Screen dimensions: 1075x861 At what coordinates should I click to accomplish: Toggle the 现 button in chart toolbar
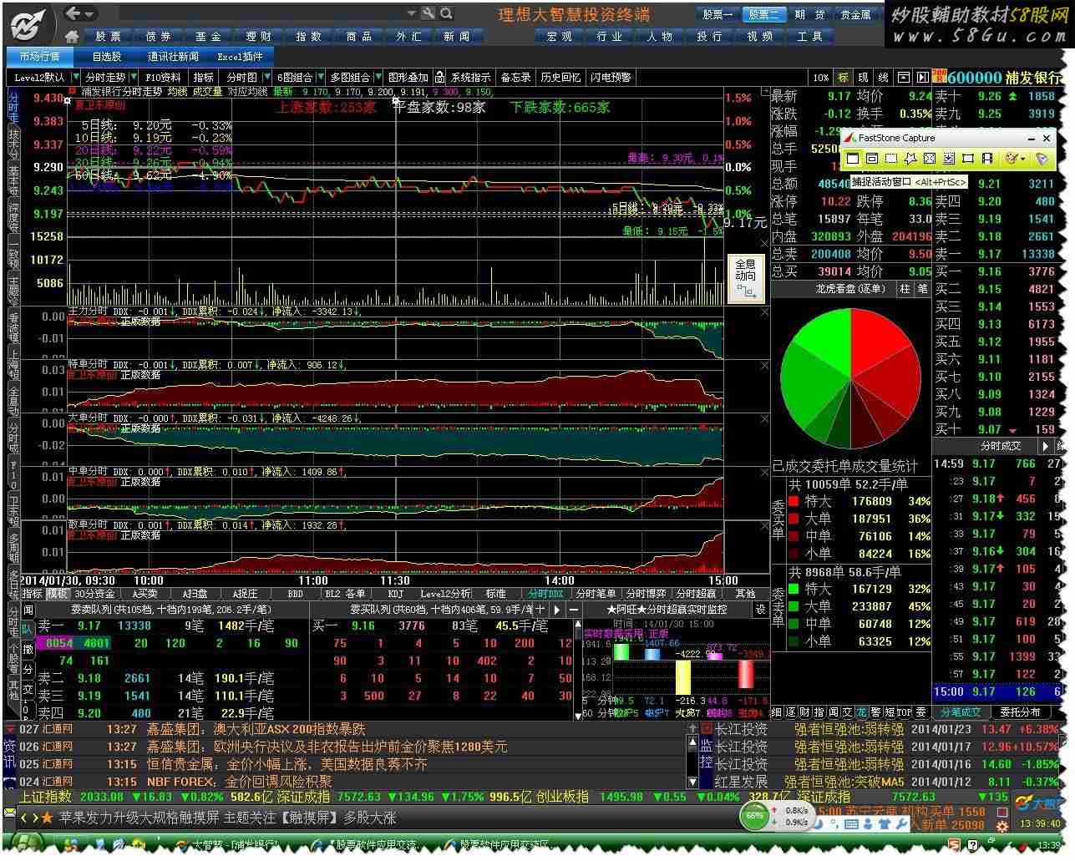pos(863,77)
